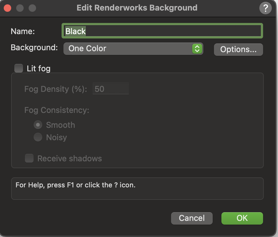
Task: Enable the Lit fog checkbox
Action: (18, 68)
